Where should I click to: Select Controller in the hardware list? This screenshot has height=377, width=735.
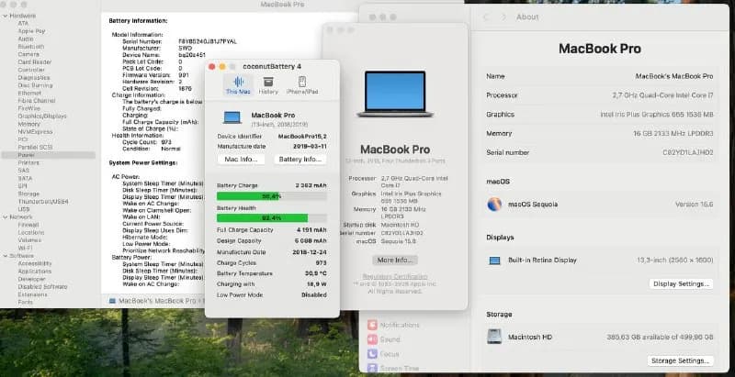click(31, 70)
